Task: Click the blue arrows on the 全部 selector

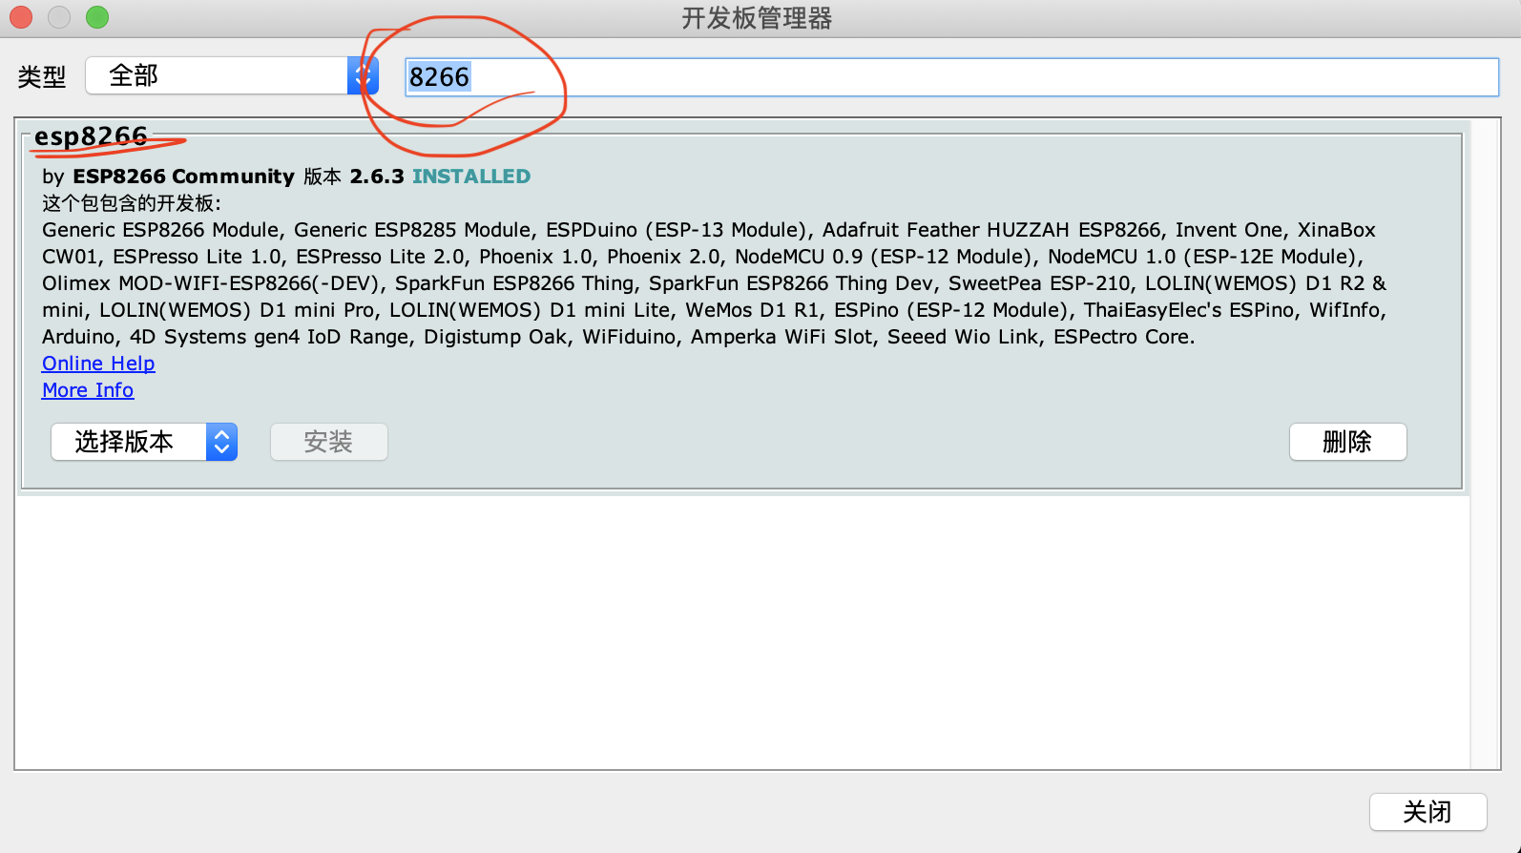Action: tap(363, 75)
